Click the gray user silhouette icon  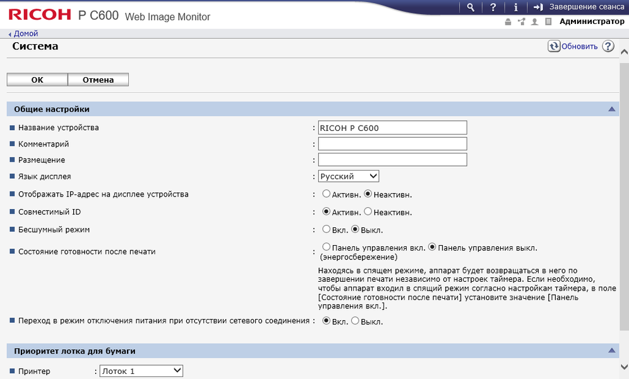coord(535,21)
